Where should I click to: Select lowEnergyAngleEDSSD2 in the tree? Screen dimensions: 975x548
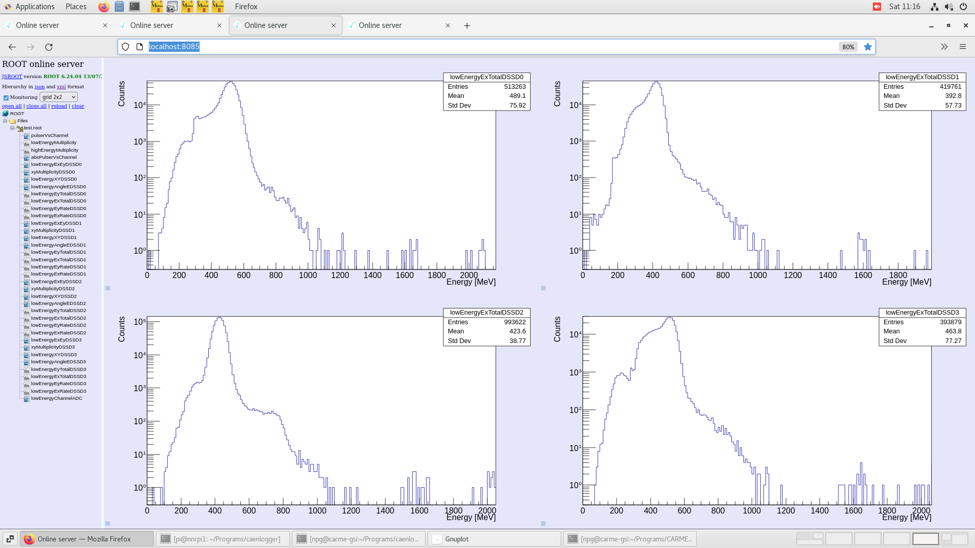(x=58, y=303)
